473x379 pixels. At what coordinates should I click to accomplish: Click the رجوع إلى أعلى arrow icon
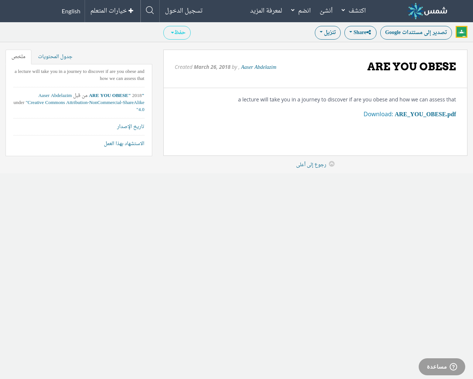[331, 164]
